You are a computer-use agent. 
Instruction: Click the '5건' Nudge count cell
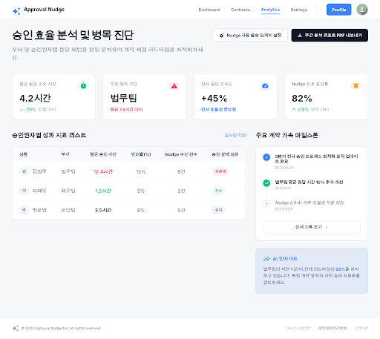coord(181,210)
